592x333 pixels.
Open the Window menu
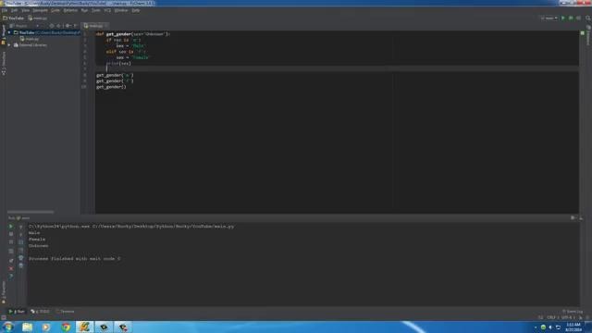(121, 10)
